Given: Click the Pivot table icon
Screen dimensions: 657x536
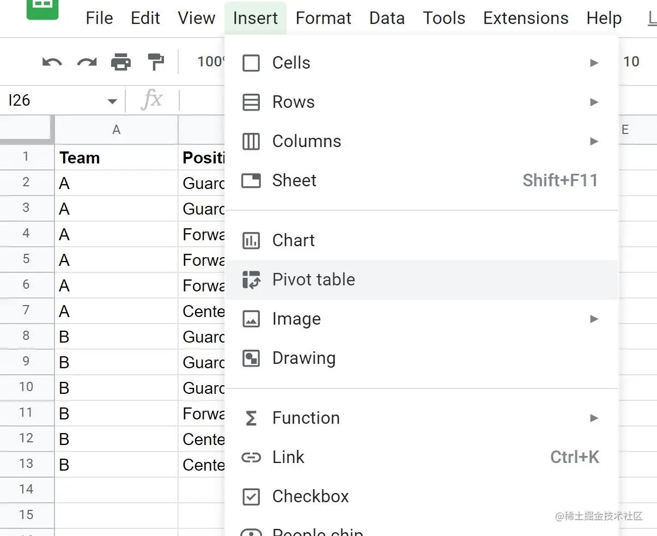Looking at the screenshot, I should 251,279.
